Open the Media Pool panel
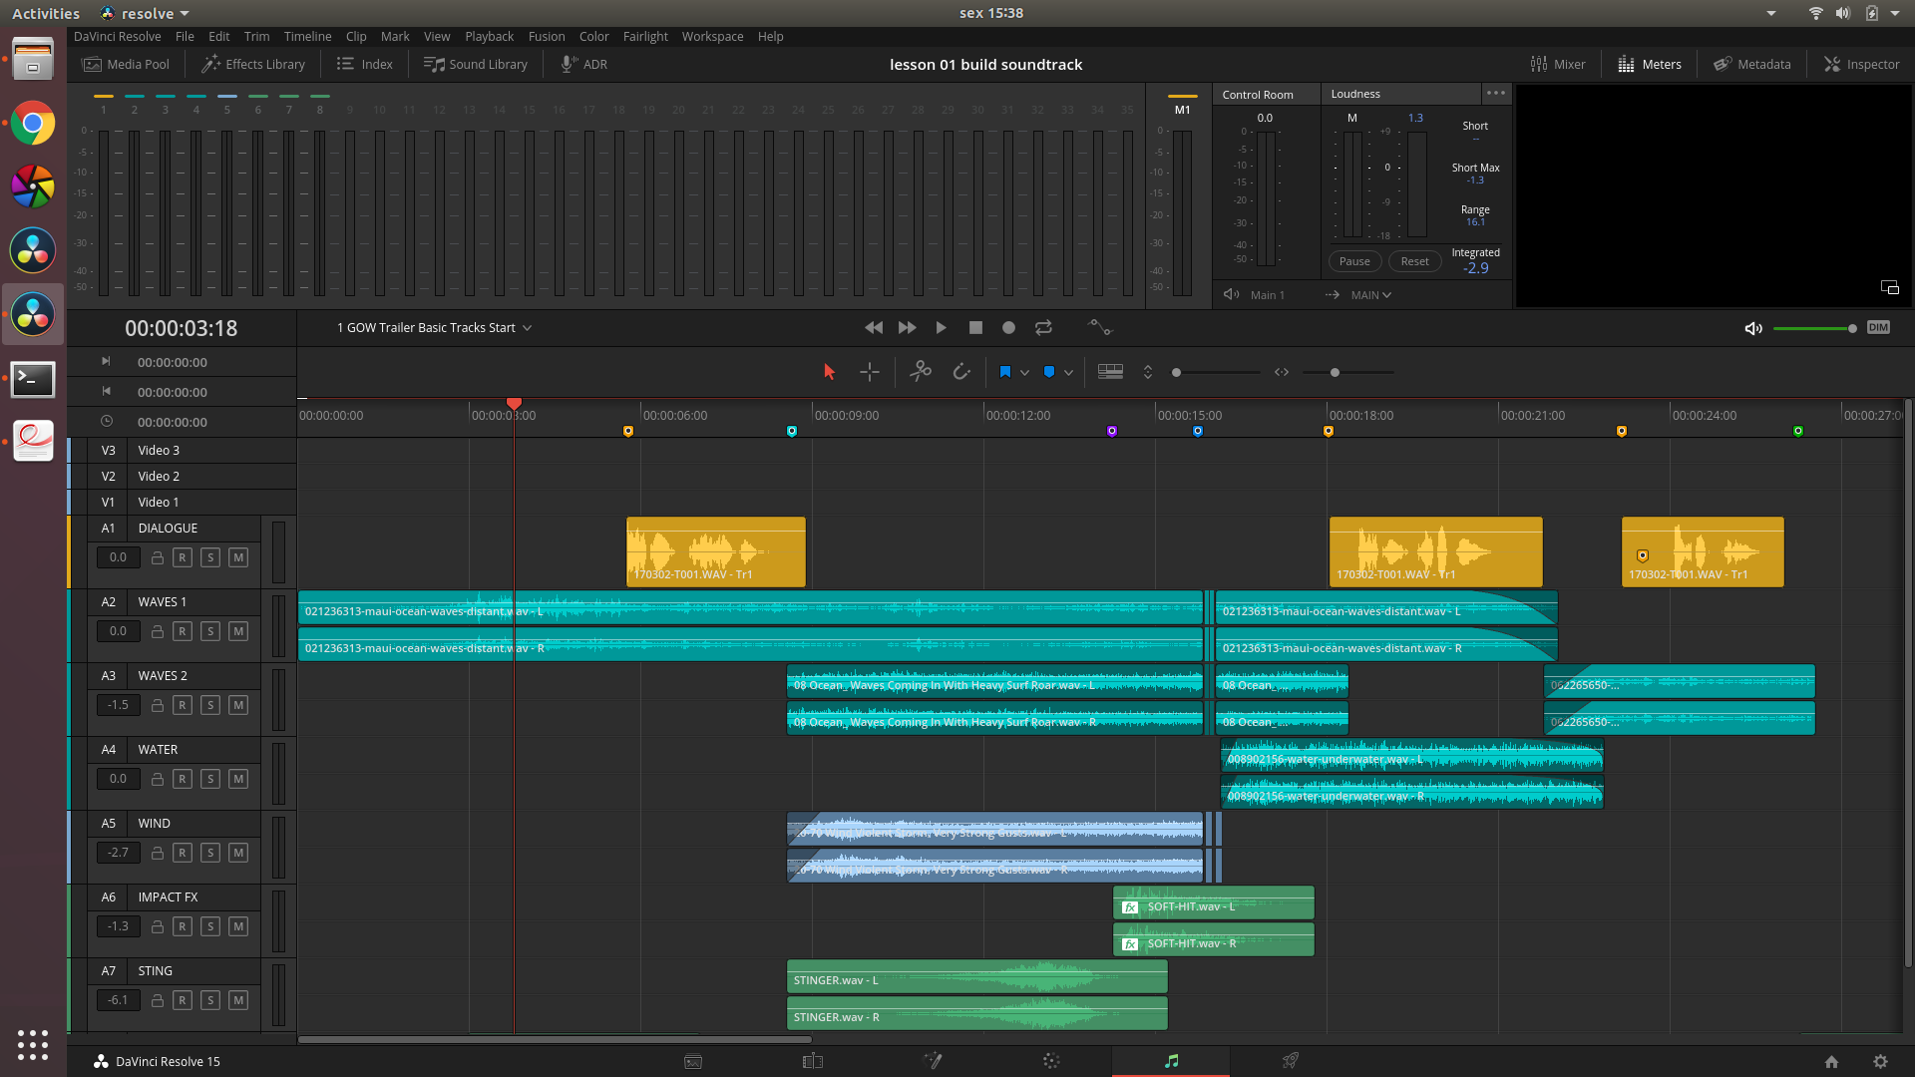Image resolution: width=1915 pixels, height=1077 pixels. click(x=126, y=64)
